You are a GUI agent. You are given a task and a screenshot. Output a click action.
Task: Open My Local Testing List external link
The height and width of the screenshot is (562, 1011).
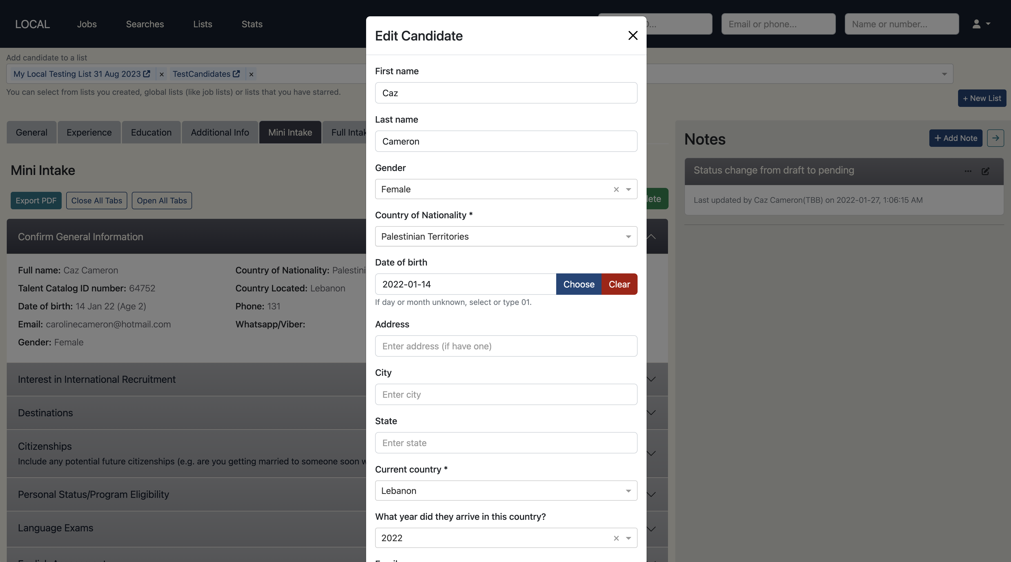147,74
